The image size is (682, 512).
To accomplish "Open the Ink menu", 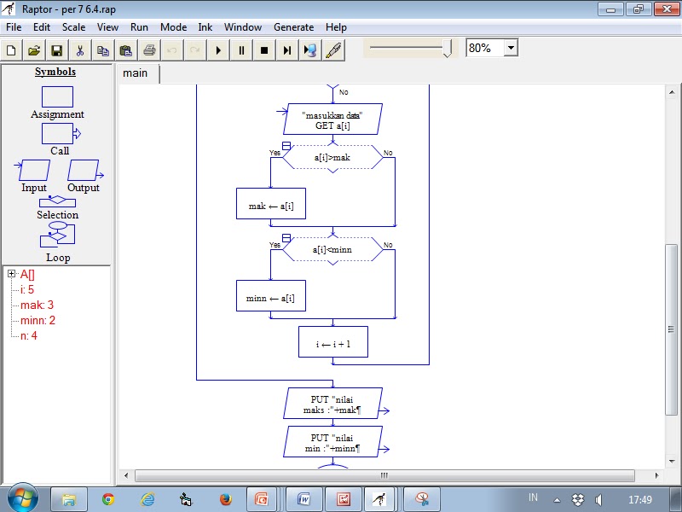I will pyautogui.click(x=205, y=27).
